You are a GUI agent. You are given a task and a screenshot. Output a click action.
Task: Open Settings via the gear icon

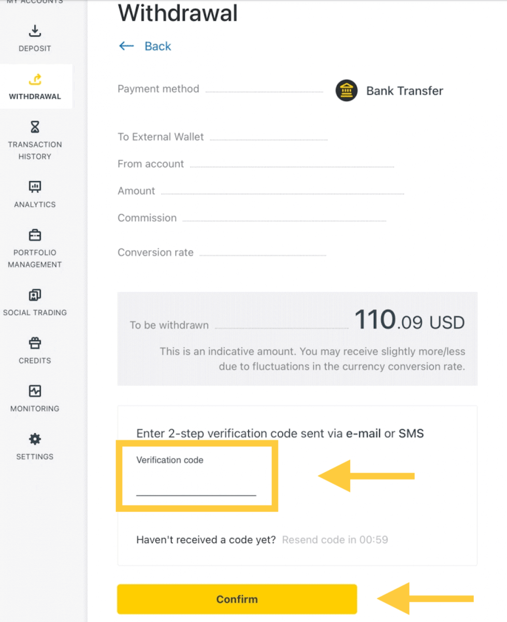(x=34, y=439)
